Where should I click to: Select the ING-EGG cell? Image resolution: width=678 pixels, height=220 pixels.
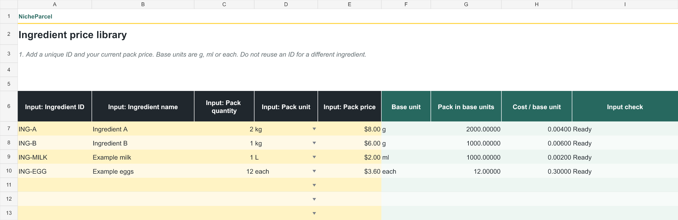pyautogui.click(x=55, y=171)
